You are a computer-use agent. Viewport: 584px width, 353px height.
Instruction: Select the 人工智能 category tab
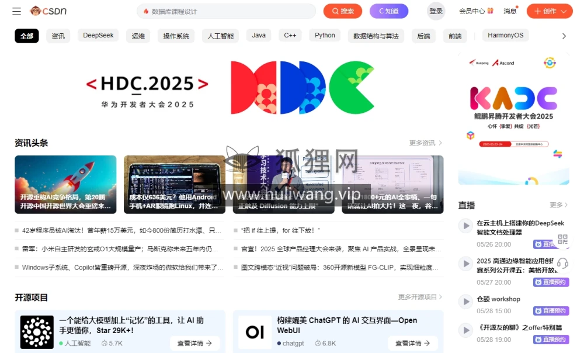(x=221, y=36)
